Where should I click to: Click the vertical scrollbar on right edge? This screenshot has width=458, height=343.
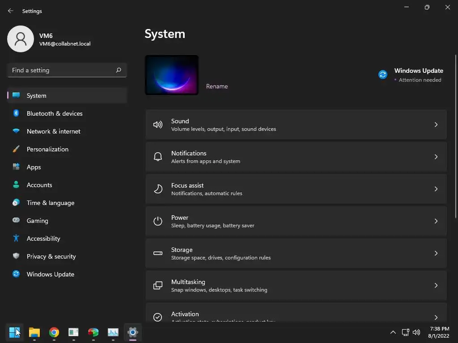pyautogui.click(x=456, y=137)
